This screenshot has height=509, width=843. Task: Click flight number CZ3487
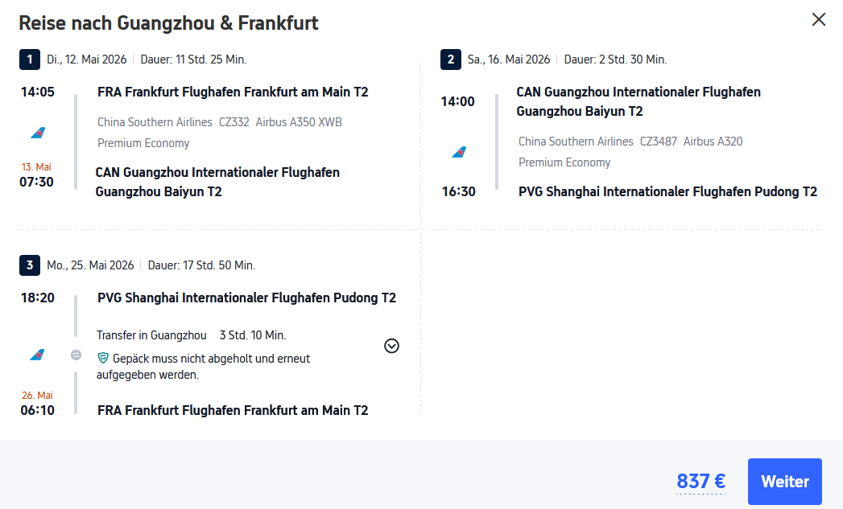tap(659, 142)
